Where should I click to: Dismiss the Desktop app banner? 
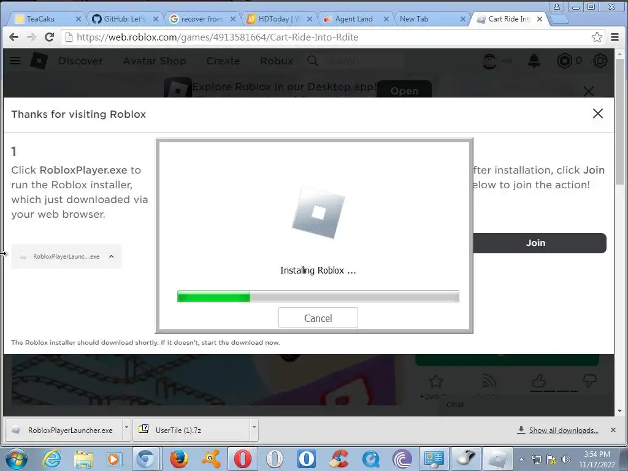[589, 91]
